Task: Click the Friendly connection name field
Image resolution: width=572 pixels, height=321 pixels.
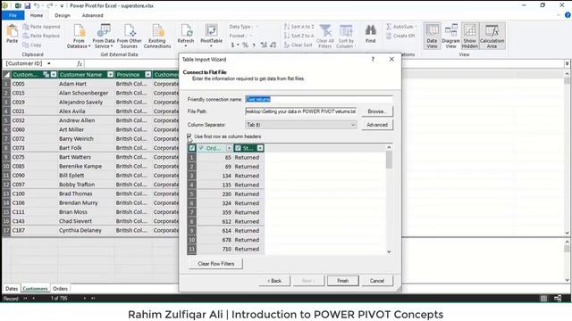Action: point(319,99)
